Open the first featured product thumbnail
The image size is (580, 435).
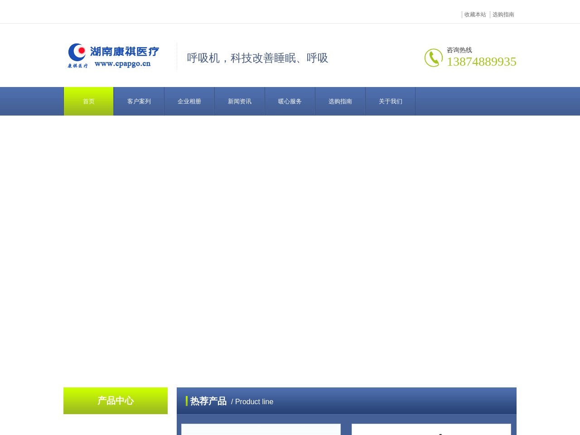tap(261, 430)
